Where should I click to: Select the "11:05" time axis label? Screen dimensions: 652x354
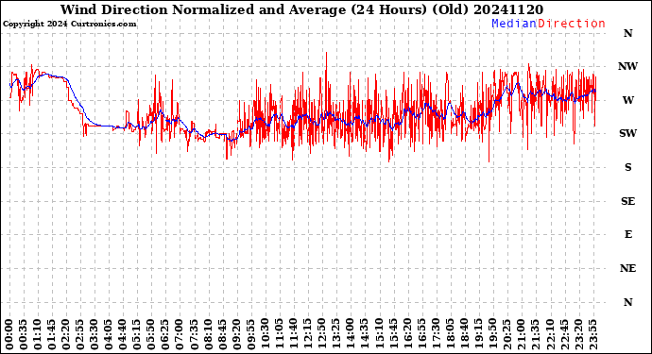(280, 334)
